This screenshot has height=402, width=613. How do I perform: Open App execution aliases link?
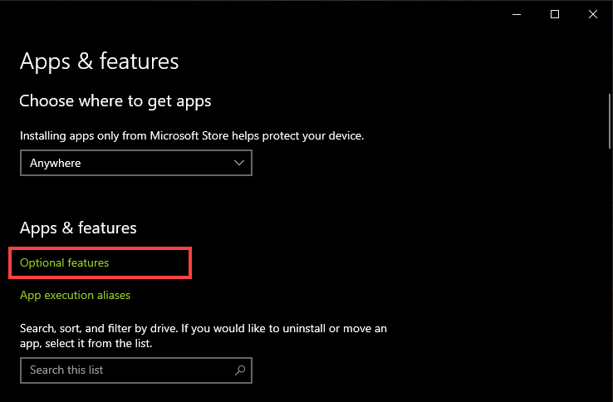pyautogui.click(x=75, y=295)
